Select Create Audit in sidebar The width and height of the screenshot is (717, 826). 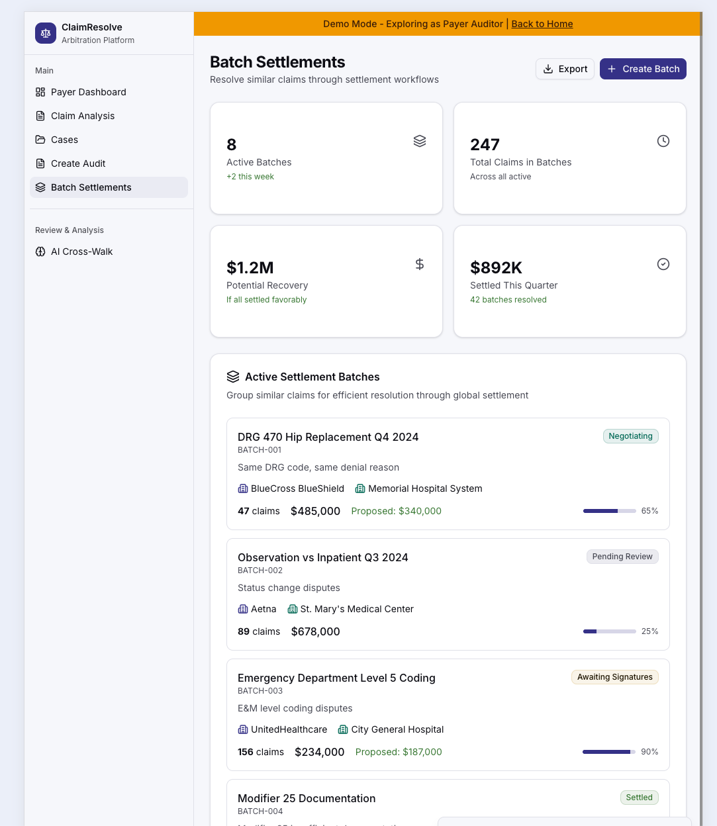[109, 163]
